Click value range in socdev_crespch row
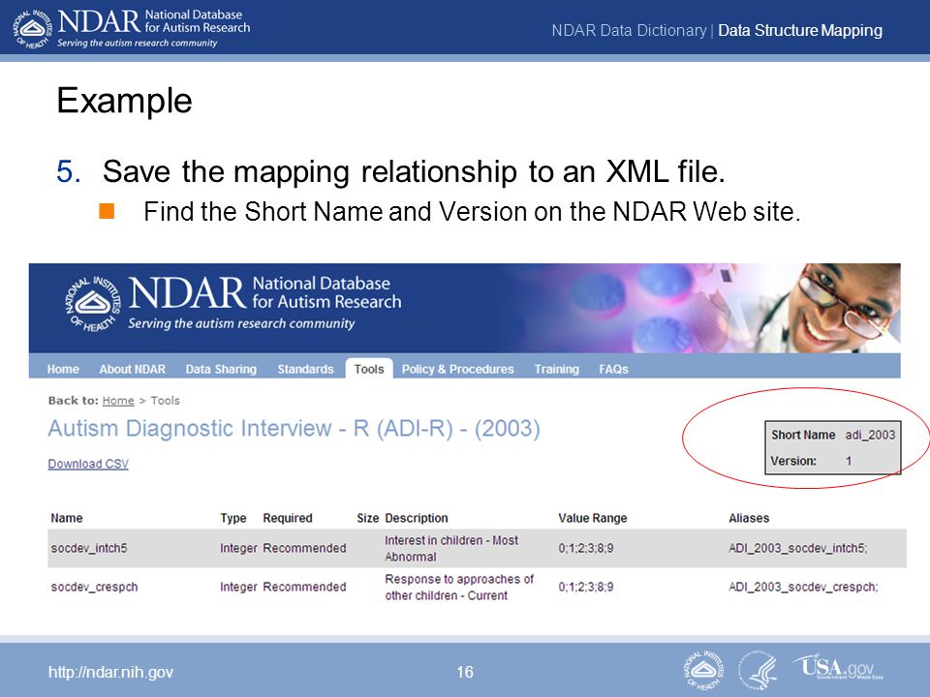 point(586,587)
